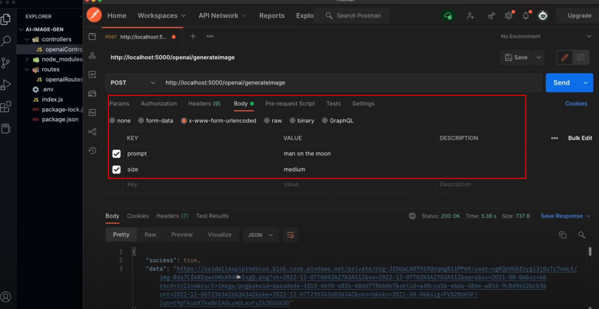Click the Save button
Image resolution: width=599 pixels, height=309 pixels.
(516, 58)
